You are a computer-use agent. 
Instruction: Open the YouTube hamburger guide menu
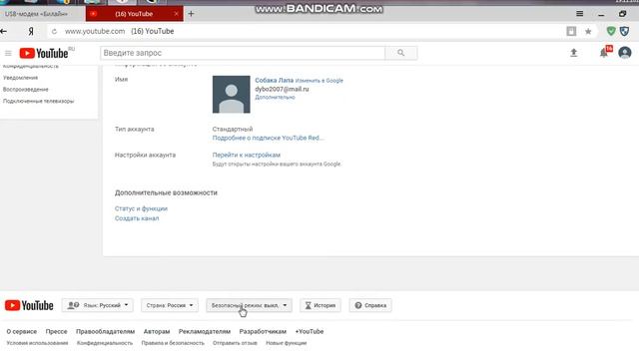(8, 53)
